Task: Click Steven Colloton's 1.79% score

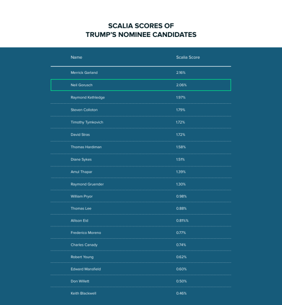Action: click(181, 110)
